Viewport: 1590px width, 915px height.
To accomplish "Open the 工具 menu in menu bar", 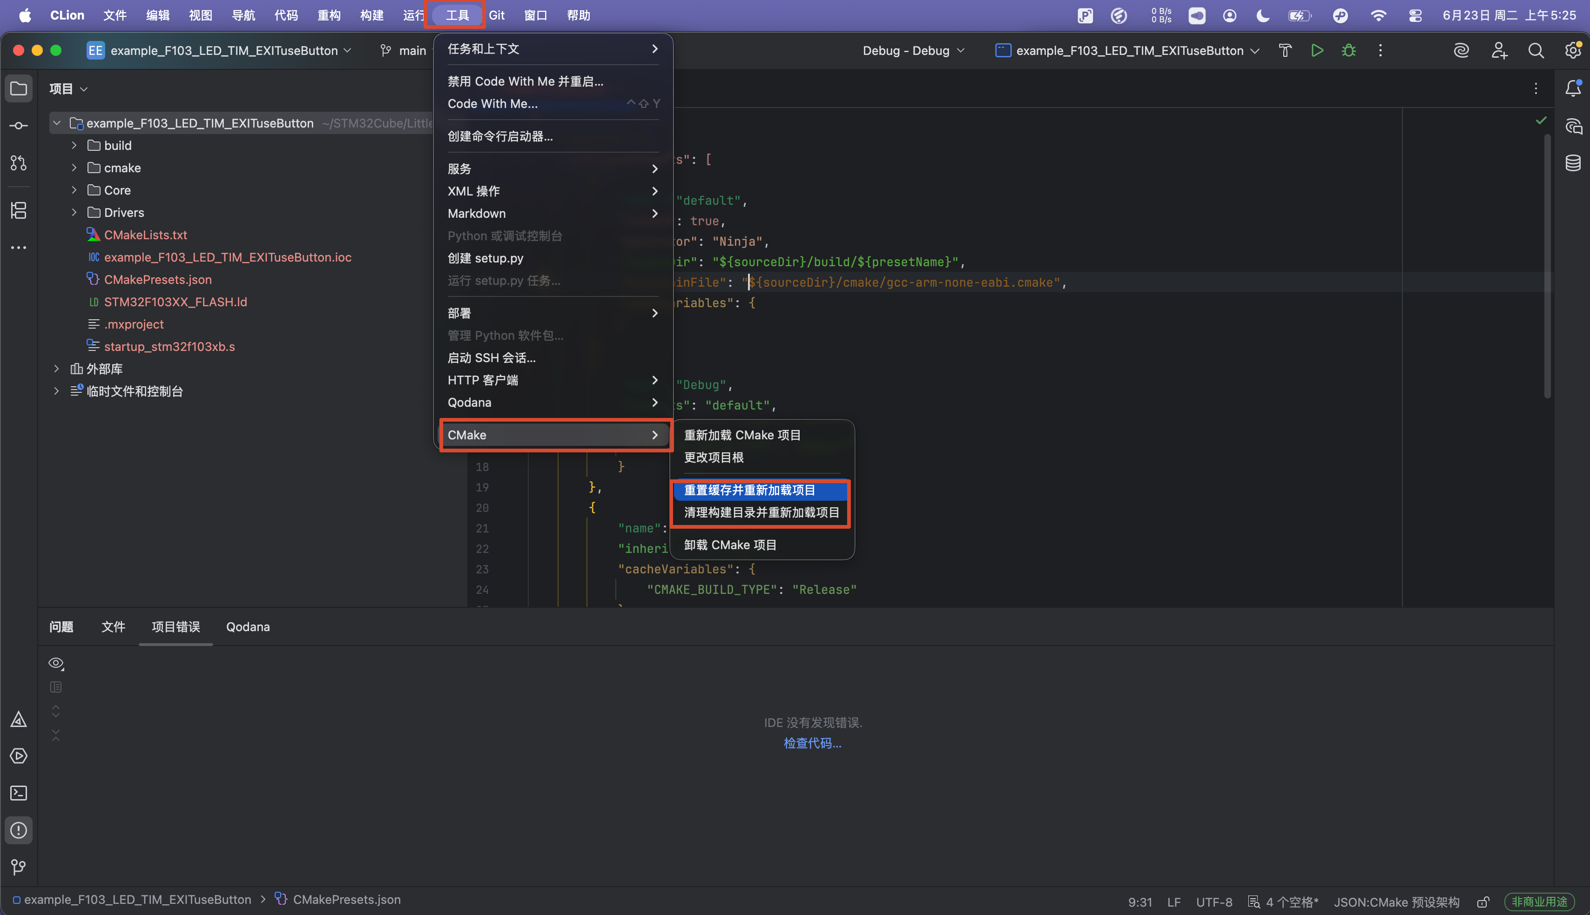I will point(457,15).
